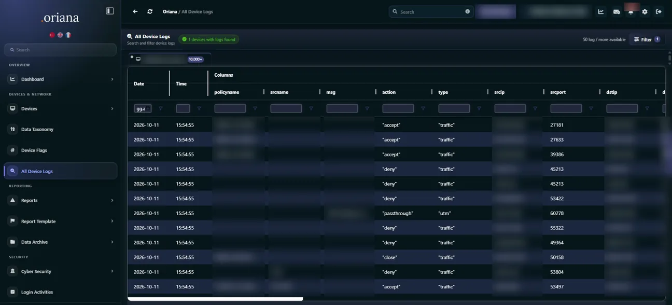The width and height of the screenshot is (672, 305).
Task: Open filter funnel for srcname column
Action: click(x=311, y=108)
